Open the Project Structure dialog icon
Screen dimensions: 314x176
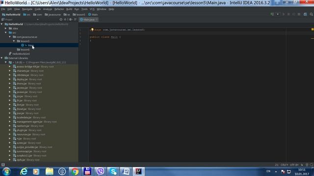pyautogui.click(x=305, y=14)
